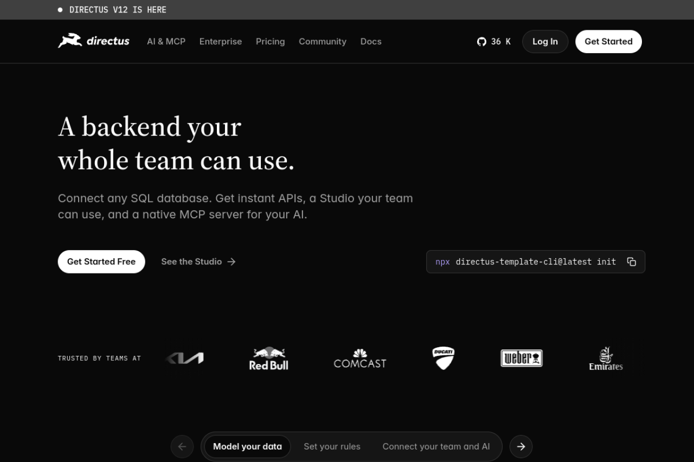Image resolution: width=694 pixels, height=462 pixels.
Task: Click the Trusted By Teams At label
Action: (99, 358)
